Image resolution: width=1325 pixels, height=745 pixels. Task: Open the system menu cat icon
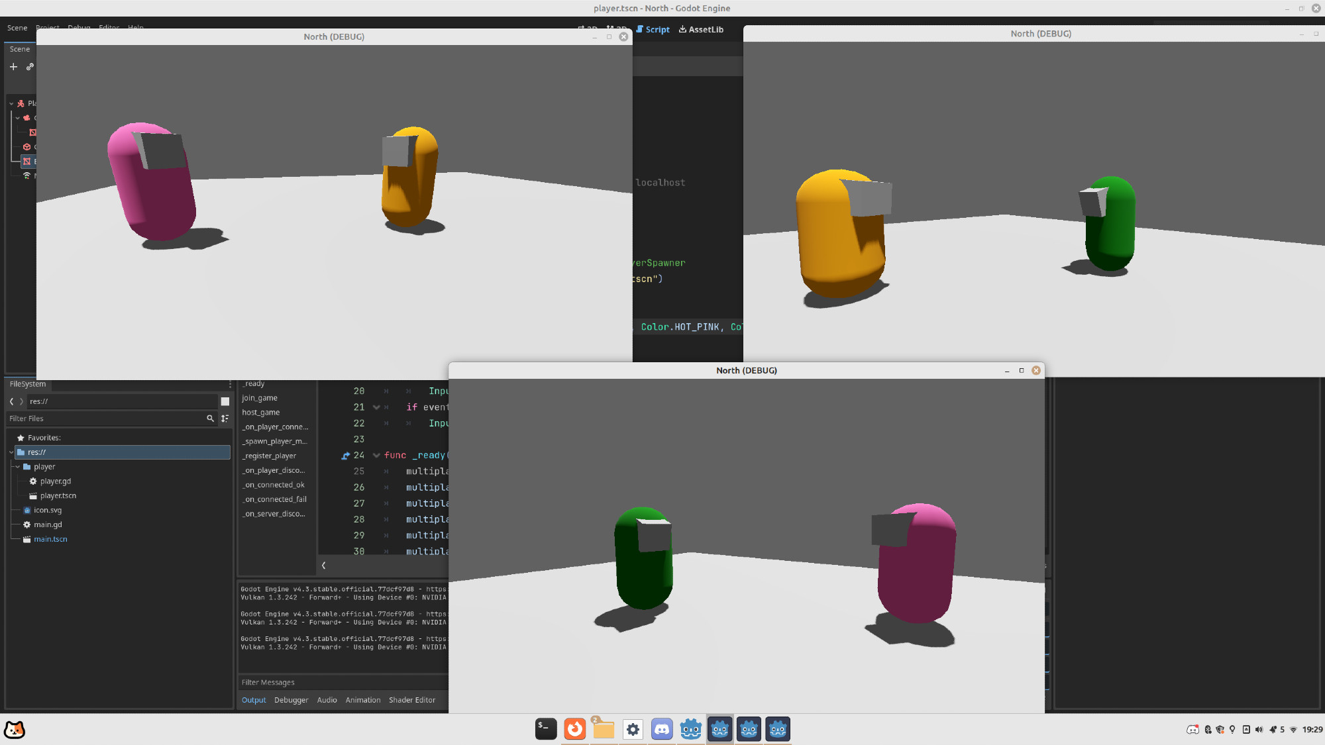point(15,729)
